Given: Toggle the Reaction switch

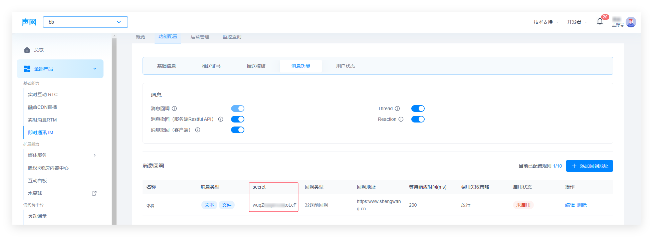Looking at the screenshot, I should (x=418, y=119).
